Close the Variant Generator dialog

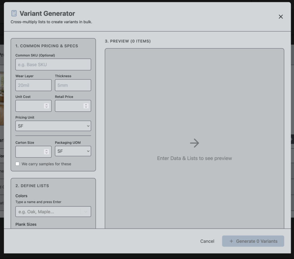(281, 17)
